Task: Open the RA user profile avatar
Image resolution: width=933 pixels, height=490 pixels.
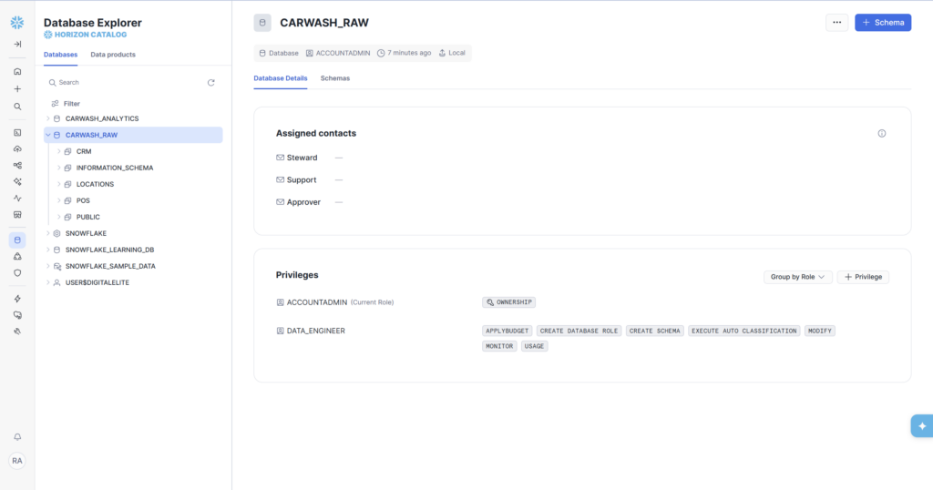Action: (x=17, y=461)
